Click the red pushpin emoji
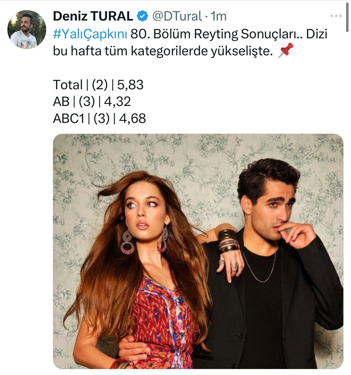 coord(285,51)
